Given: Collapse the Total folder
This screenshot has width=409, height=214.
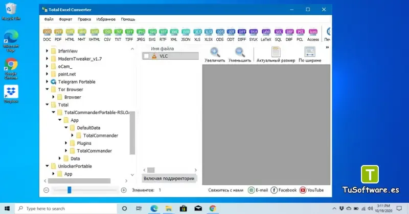Looking at the screenshot, I should 47,105.
